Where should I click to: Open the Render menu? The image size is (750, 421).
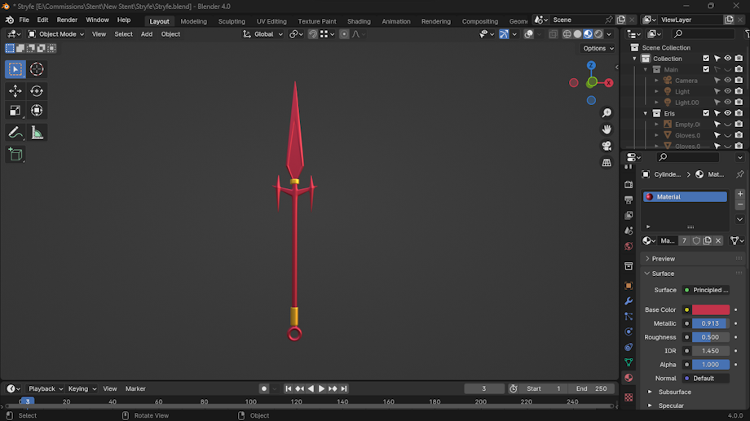click(x=67, y=20)
